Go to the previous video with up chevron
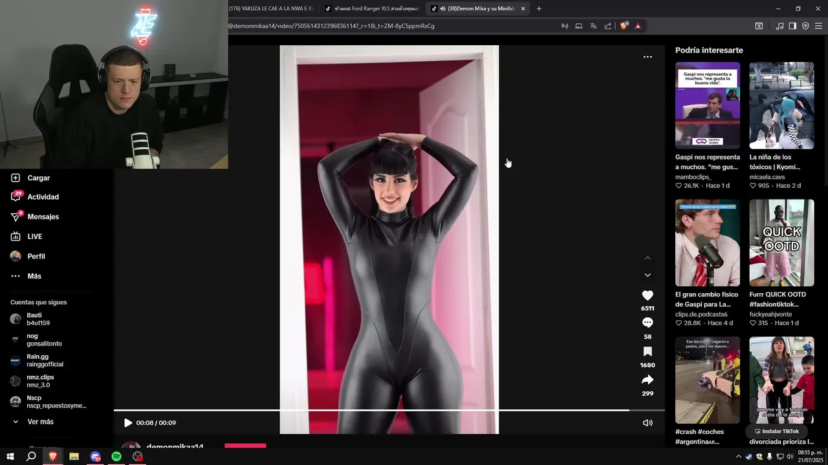Screen dimensions: 828x465 click(x=648, y=258)
